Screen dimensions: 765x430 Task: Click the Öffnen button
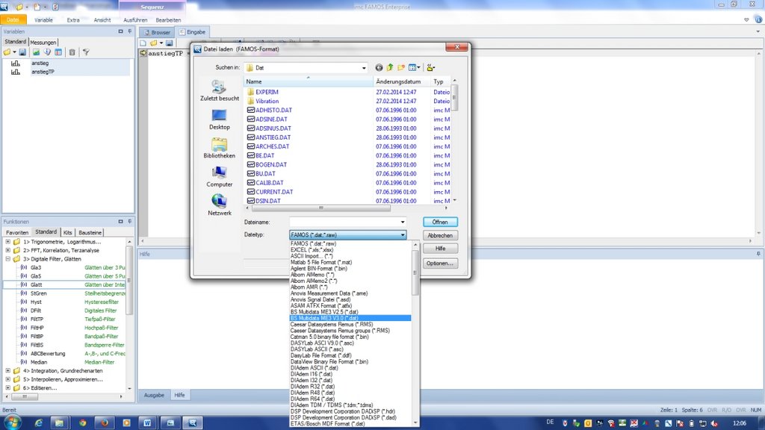pyautogui.click(x=440, y=222)
